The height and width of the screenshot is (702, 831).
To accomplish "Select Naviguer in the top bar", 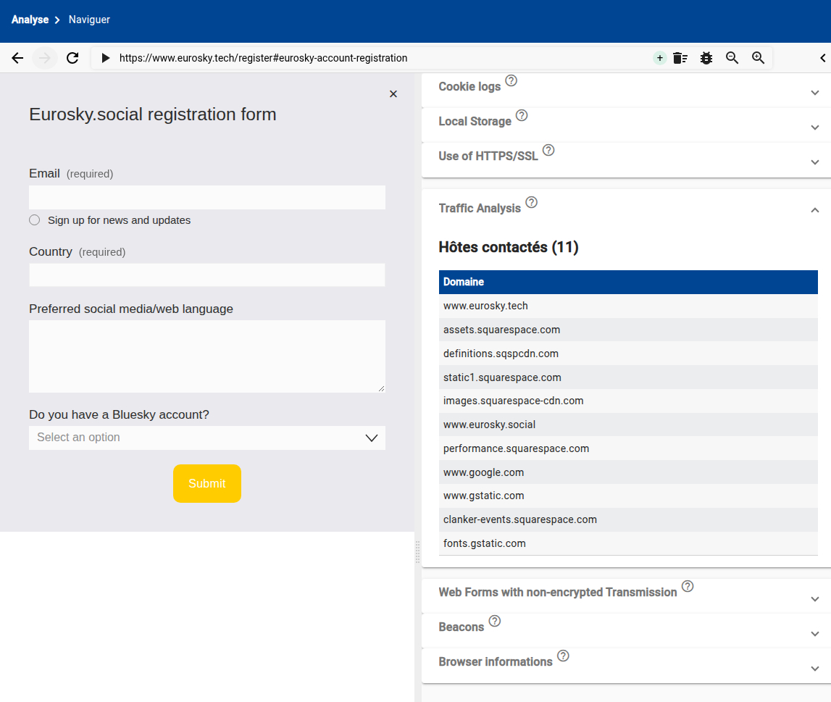I will (x=89, y=20).
